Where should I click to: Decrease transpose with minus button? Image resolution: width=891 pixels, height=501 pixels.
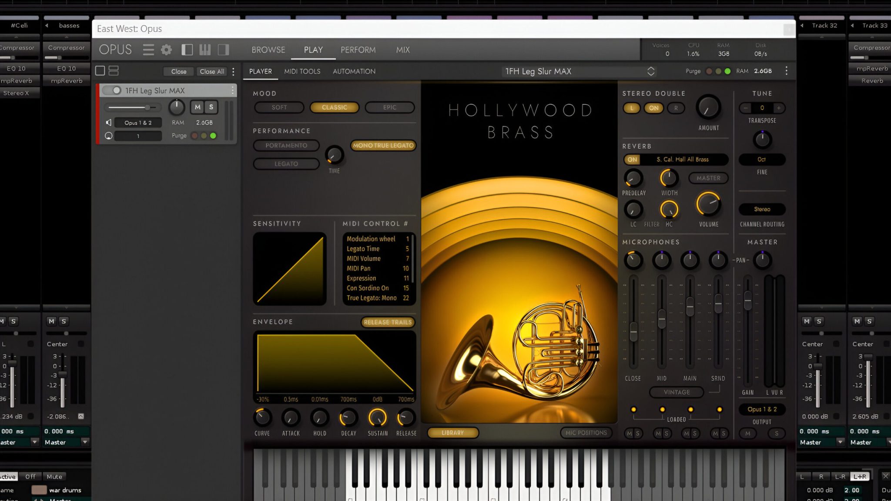[746, 108]
